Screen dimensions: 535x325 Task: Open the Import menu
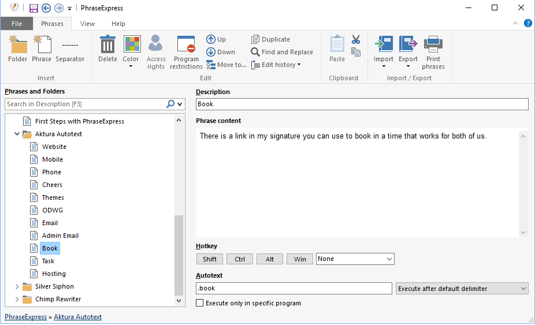click(x=384, y=51)
